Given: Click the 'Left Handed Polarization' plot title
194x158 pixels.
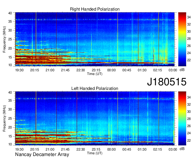Looking at the screenshot, I should (x=95, y=88).
